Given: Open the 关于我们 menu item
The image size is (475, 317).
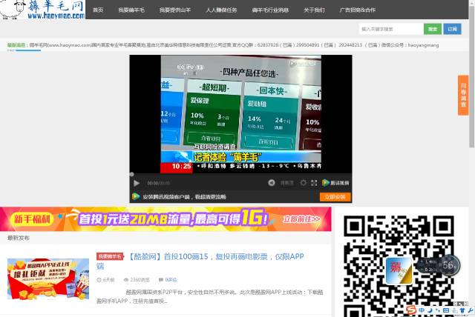Looking at the screenshot, I should coord(314,10).
